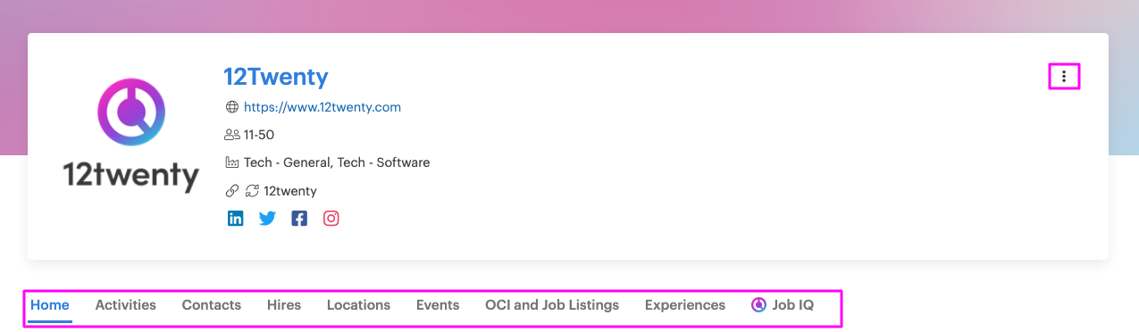Visit the https://www.12twenty.com website link
The image size is (1139, 332).
322,107
